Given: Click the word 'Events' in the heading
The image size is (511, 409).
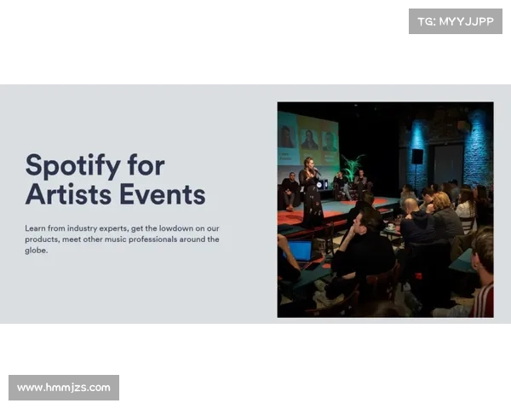Looking at the screenshot, I should pyautogui.click(x=162, y=193).
